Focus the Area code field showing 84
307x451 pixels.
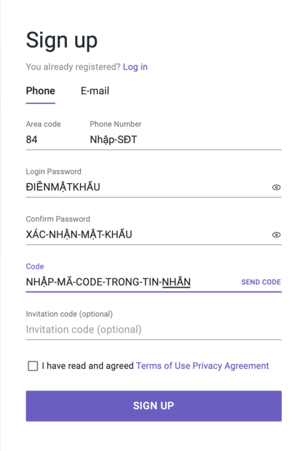pyautogui.click(x=54, y=140)
